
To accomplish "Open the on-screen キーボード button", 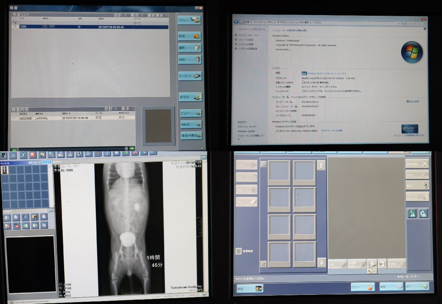I will click(x=190, y=76).
